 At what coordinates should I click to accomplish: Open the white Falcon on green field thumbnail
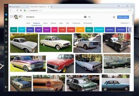tap(56, 43)
